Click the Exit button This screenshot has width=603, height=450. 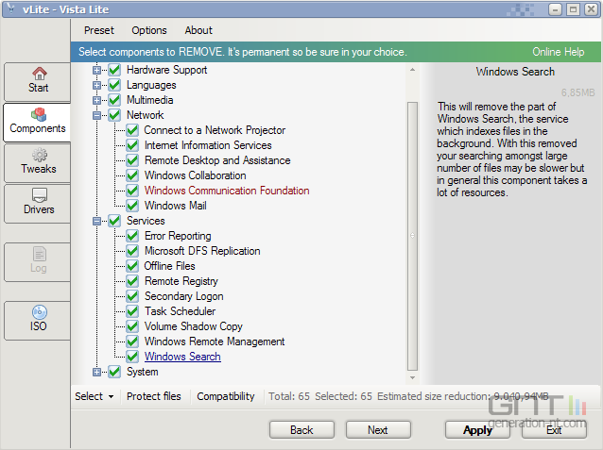click(554, 429)
